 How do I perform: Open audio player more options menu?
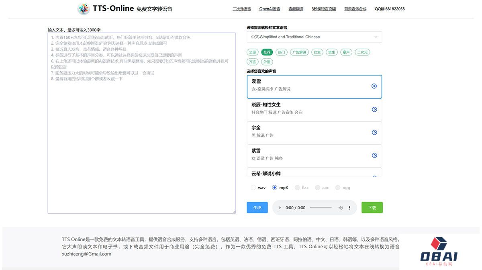coord(349,208)
